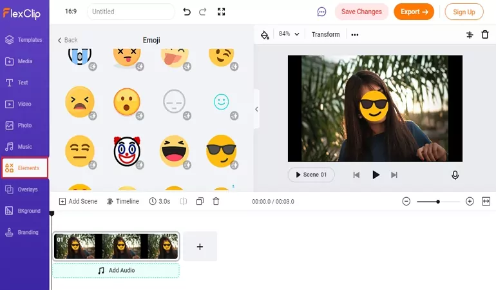The height and width of the screenshot is (290, 496).
Task: Add the surprised open-mouth emoji
Action: (127, 102)
